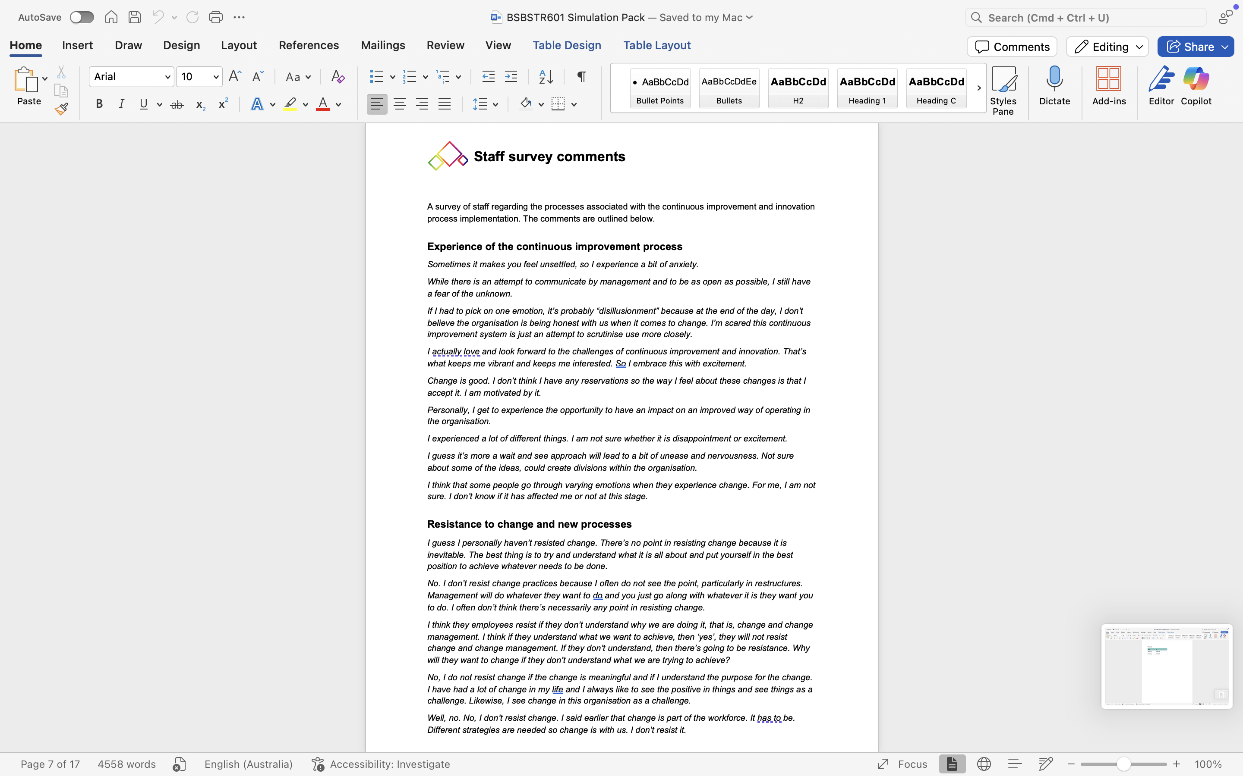Click the zoom slider handle
The width and height of the screenshot is (1243, 776).
coord(1123,764)
